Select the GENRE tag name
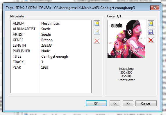 click(x=18, y=40)
